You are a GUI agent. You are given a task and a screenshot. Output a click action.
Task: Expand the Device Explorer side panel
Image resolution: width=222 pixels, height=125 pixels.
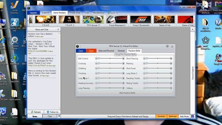pos(193,29)
